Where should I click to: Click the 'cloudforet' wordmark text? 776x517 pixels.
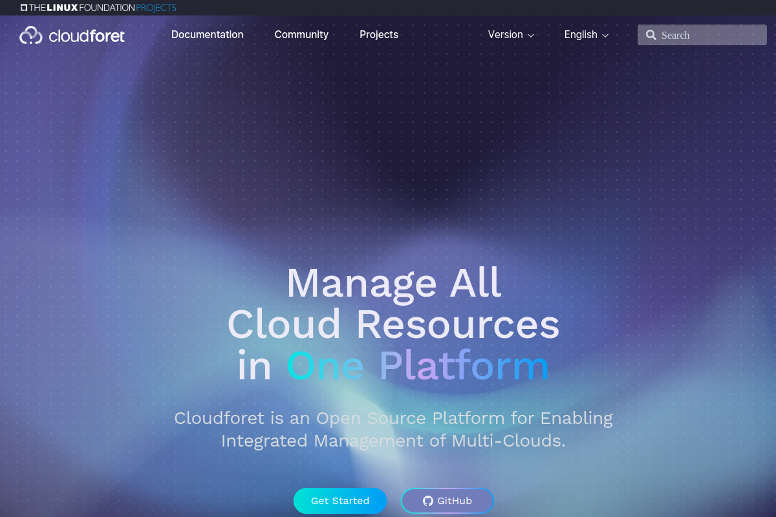pos(87,36)
